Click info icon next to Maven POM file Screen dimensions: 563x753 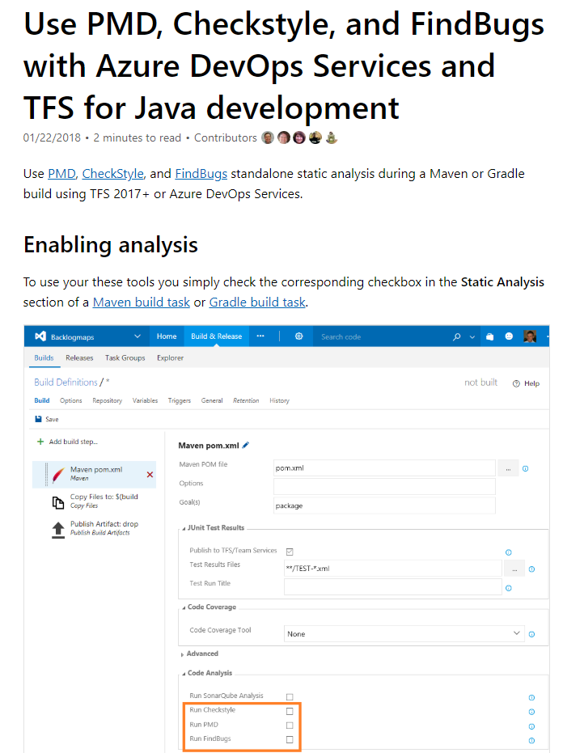(x=526, y=468)
